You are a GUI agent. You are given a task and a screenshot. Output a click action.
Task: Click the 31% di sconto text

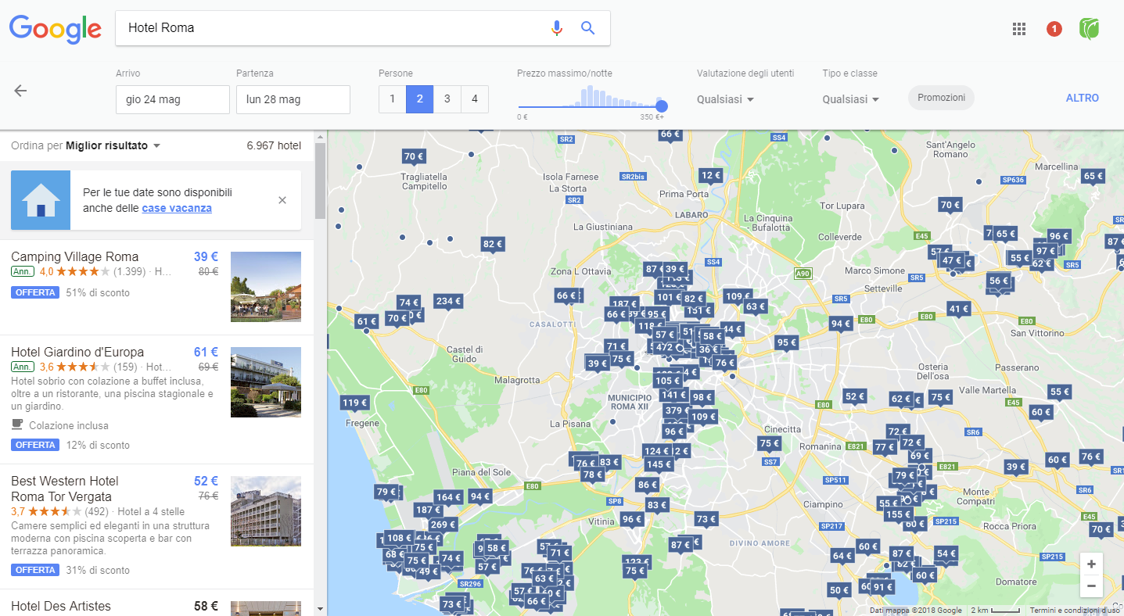(x=98, y=570)
